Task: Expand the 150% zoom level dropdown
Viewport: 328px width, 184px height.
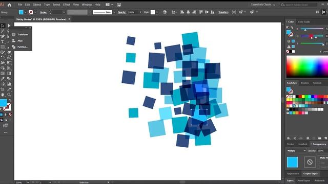Action: 28,182
